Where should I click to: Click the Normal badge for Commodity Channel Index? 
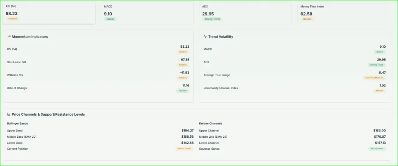[379, 90]
